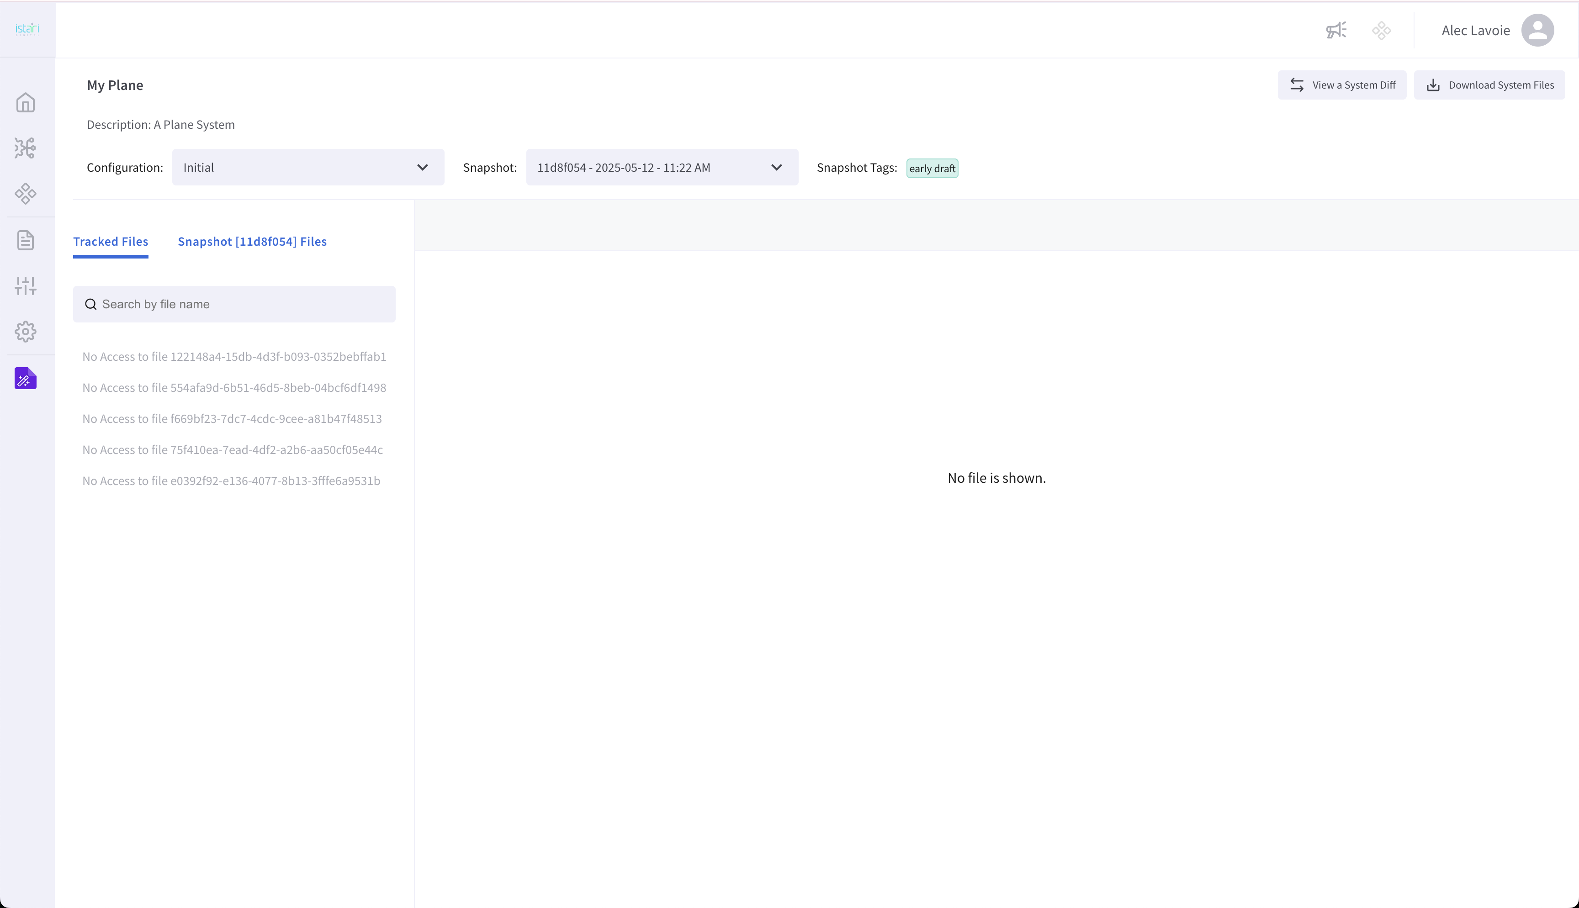The image size is (1579, 908).
Task: Open the sliders controls sidebar icon
Action: 26,285
